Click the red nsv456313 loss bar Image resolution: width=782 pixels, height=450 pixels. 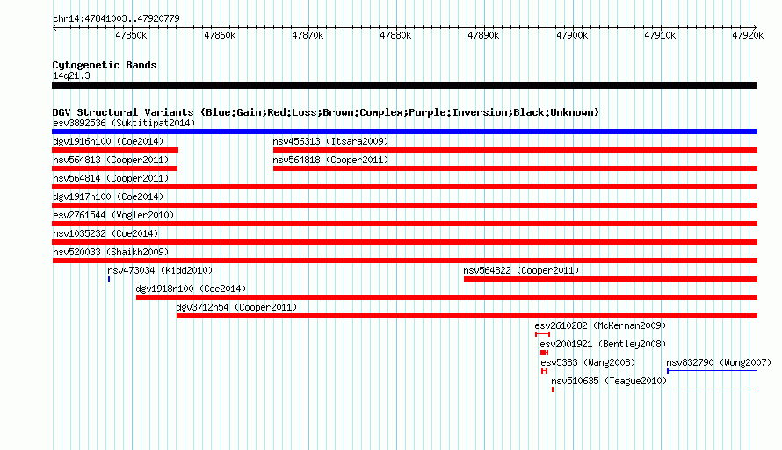(x=515, y=150)
